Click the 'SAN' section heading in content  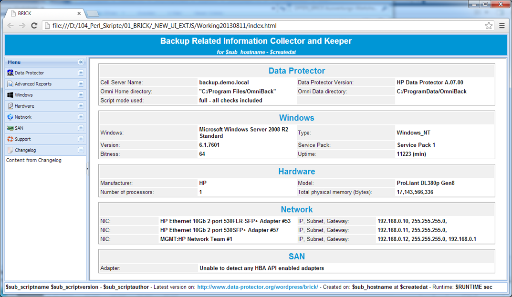click(296, 256)
